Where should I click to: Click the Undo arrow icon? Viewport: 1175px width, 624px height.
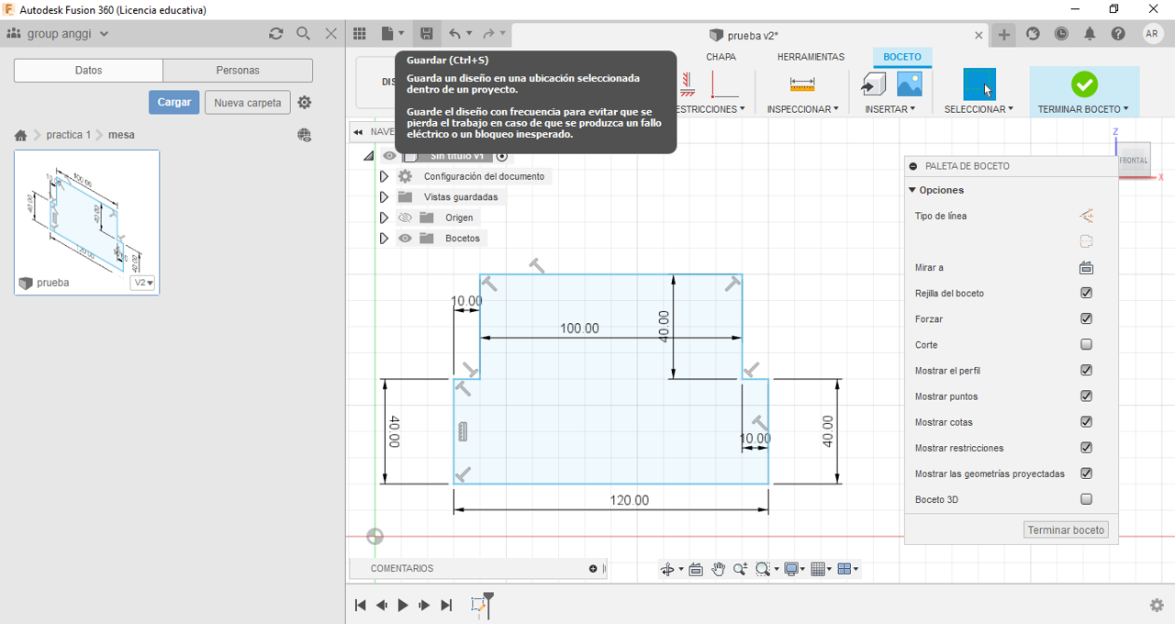pos(455,34)
